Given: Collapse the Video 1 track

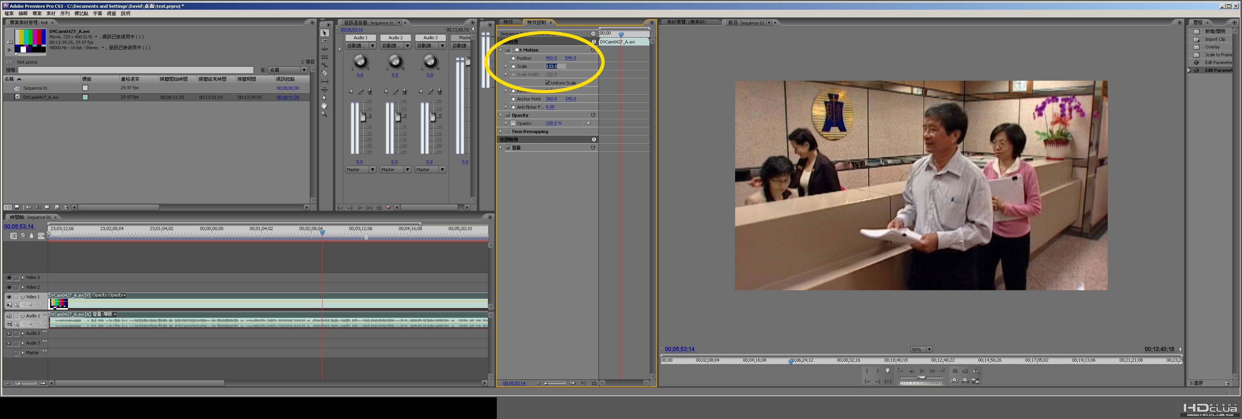Looking at the screenshot, I should click(x=23, y=297).
